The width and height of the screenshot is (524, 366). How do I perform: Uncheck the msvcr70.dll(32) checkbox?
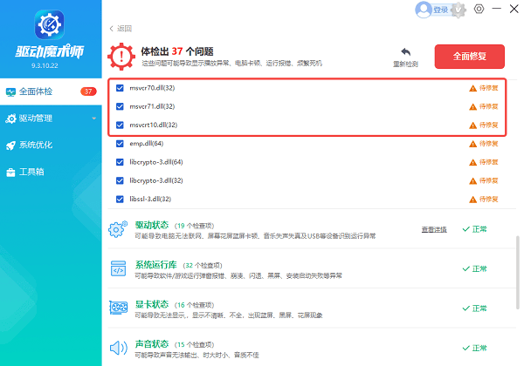pyautogui.click(x=120, y=88)
